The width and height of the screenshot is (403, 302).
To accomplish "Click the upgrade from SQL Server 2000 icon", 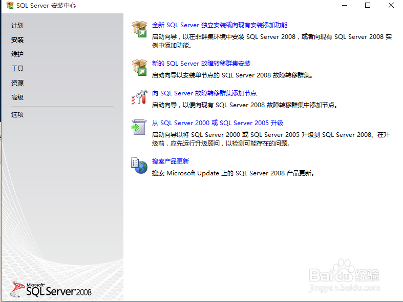I will pos(139,127).
